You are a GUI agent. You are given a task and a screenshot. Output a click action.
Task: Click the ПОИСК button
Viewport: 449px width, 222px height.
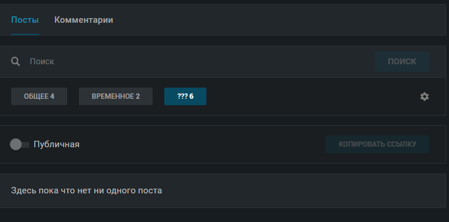pos(402,61)
